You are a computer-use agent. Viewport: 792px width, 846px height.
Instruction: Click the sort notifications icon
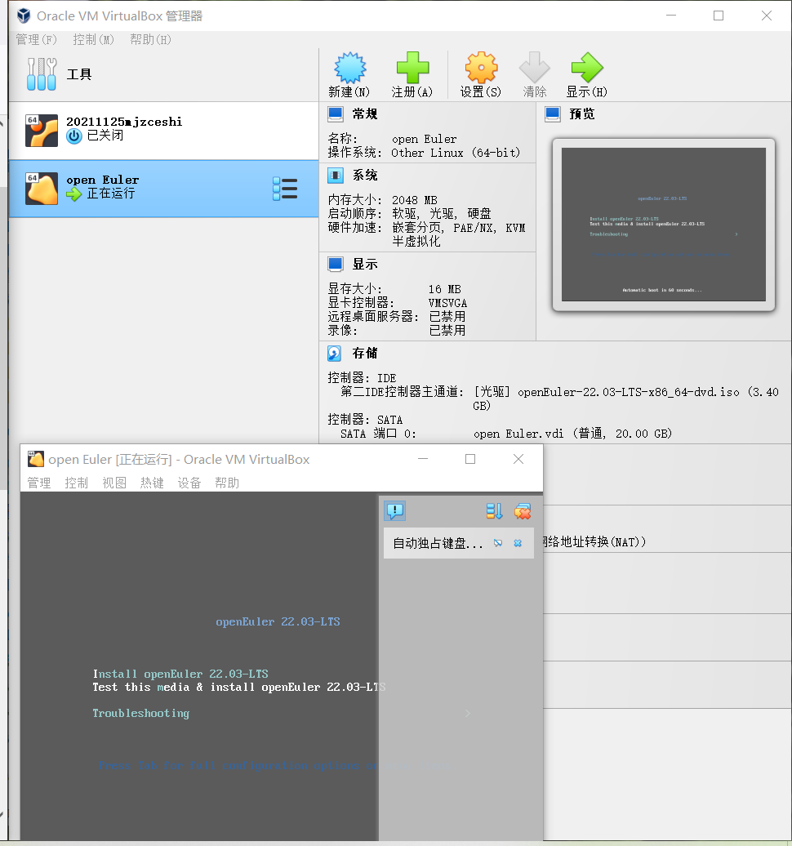tap(494, 511)
